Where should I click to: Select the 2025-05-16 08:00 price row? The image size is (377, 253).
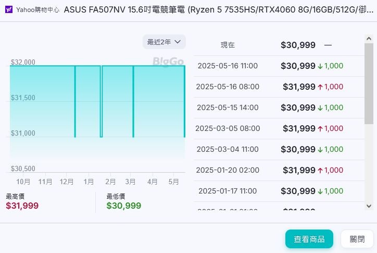click(x=279, y=87)
